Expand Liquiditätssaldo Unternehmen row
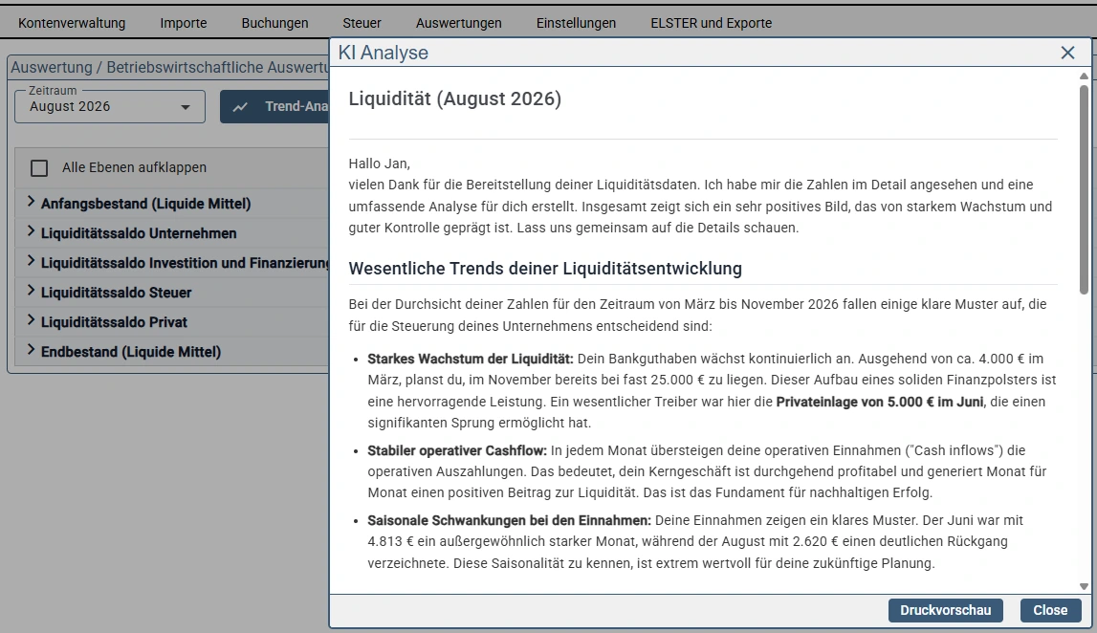This screenshot has height=633, width=1097. click(x=31, y=231)
